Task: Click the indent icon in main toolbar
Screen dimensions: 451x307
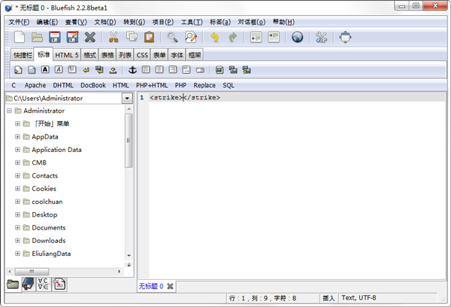Action: click(x=274, y=37)
